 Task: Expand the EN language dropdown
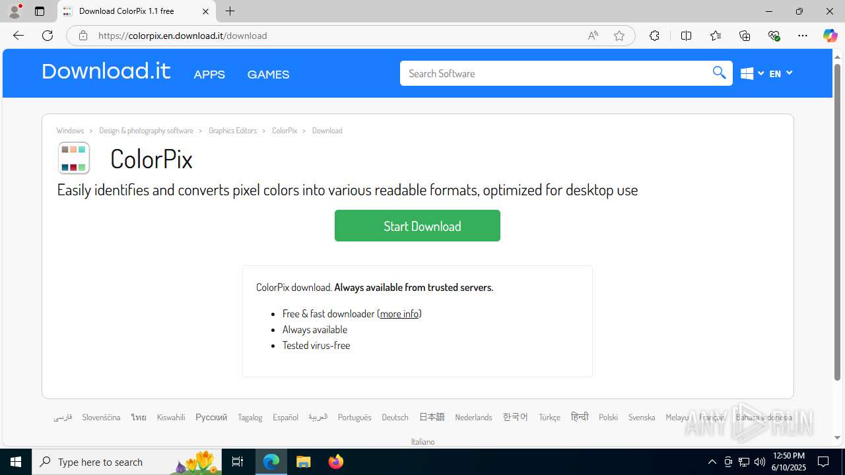[781, 73]
